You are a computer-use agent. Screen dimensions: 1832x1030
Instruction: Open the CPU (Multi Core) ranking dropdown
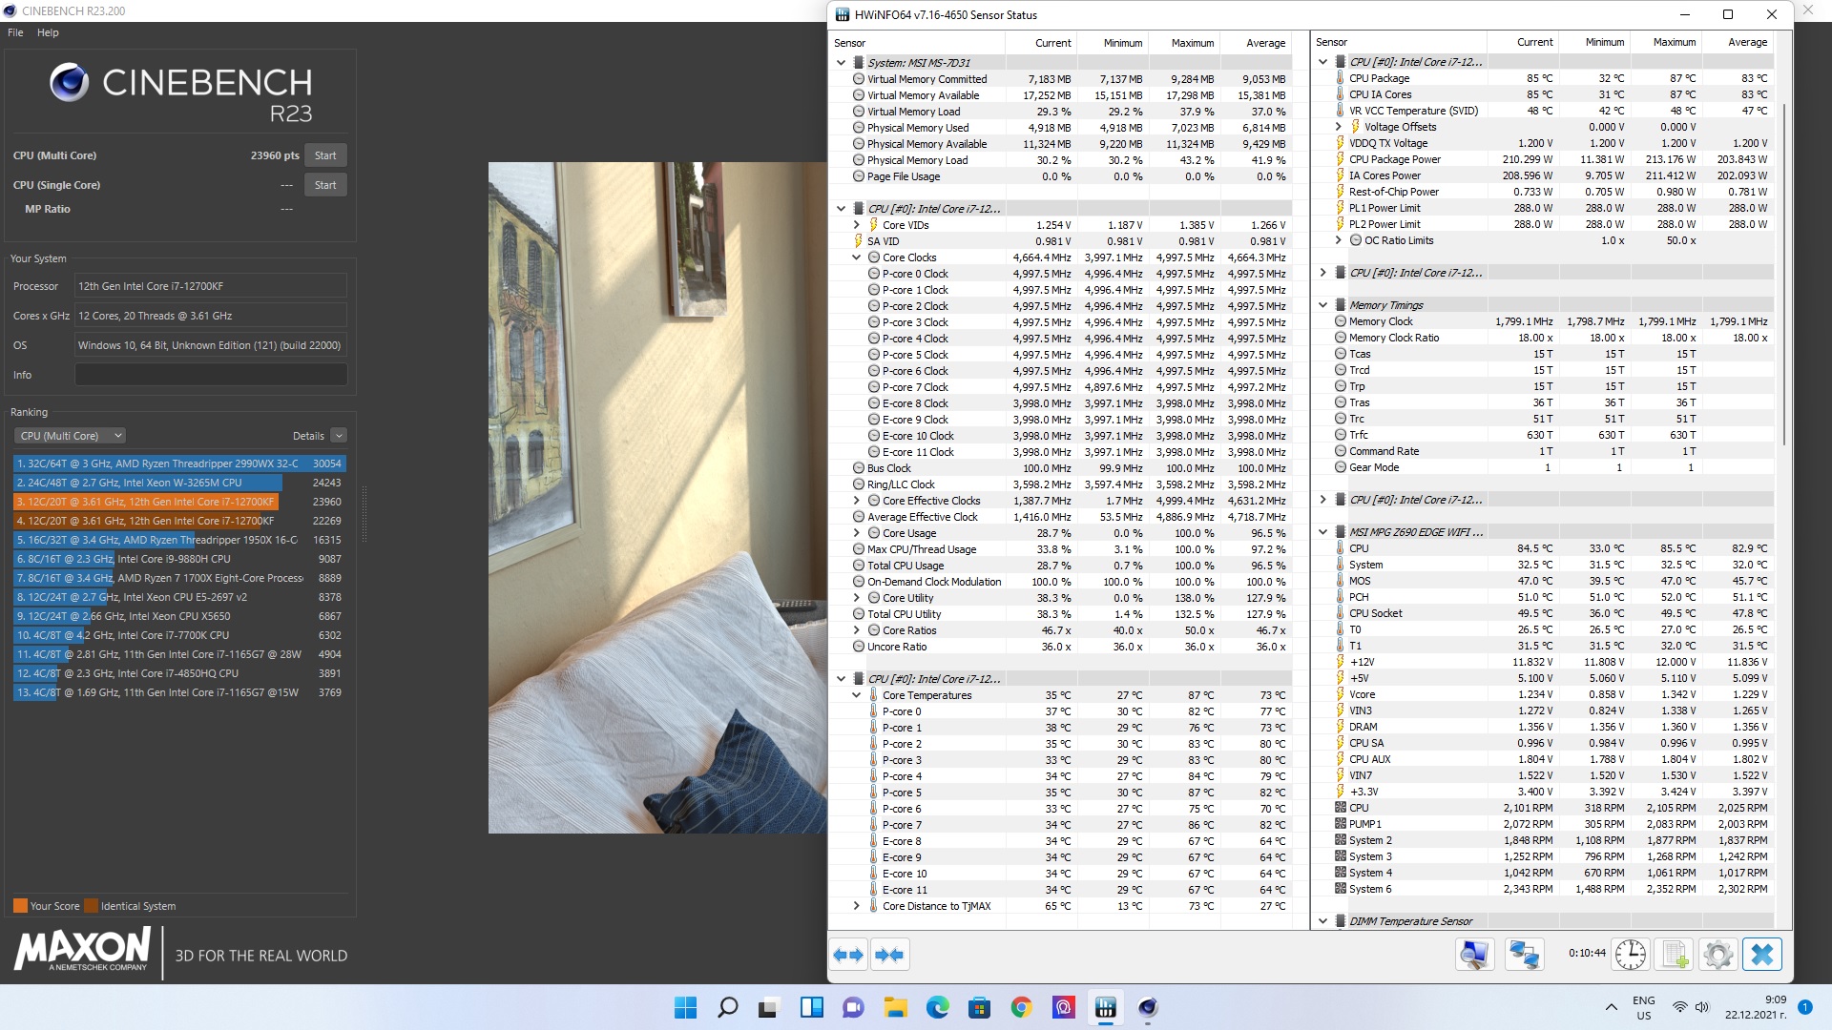coord(70,436)
